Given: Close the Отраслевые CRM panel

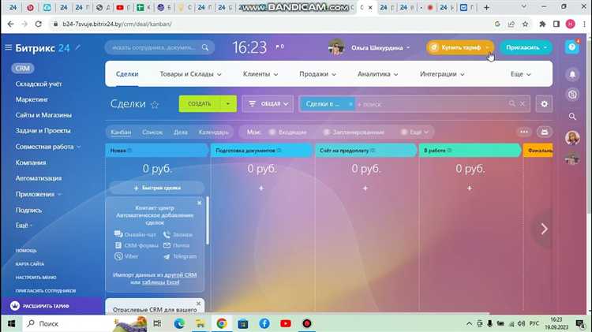Looking at the screenshot, I should tap(199, 304).
